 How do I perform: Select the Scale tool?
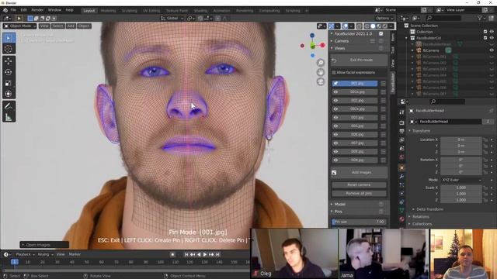tap(9, 83)
